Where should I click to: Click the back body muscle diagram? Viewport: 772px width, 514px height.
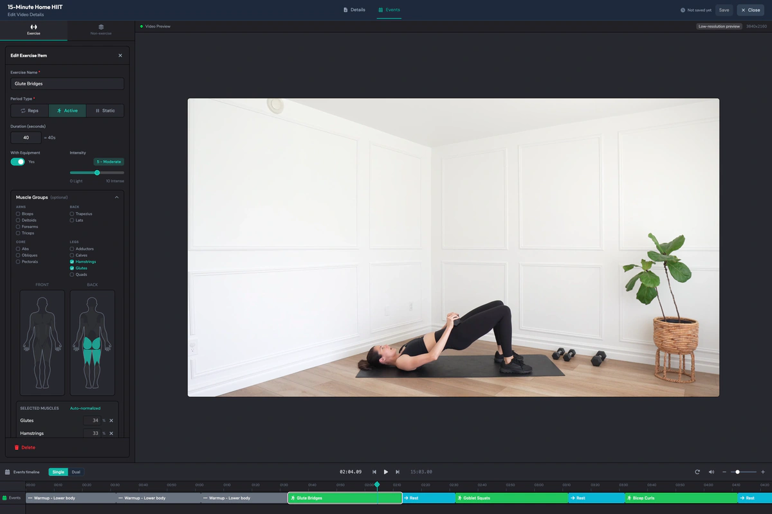click(93, 342)
